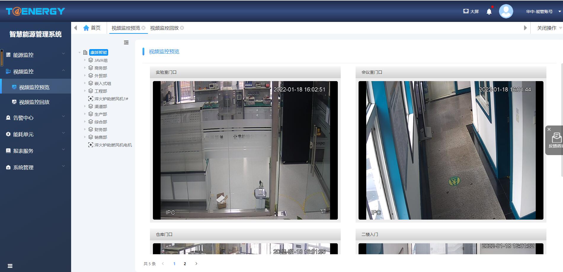This screenshot has width=563, height=272.
Task: Expand the 工程部 tree arrow
Action: [x=85, y=91]
